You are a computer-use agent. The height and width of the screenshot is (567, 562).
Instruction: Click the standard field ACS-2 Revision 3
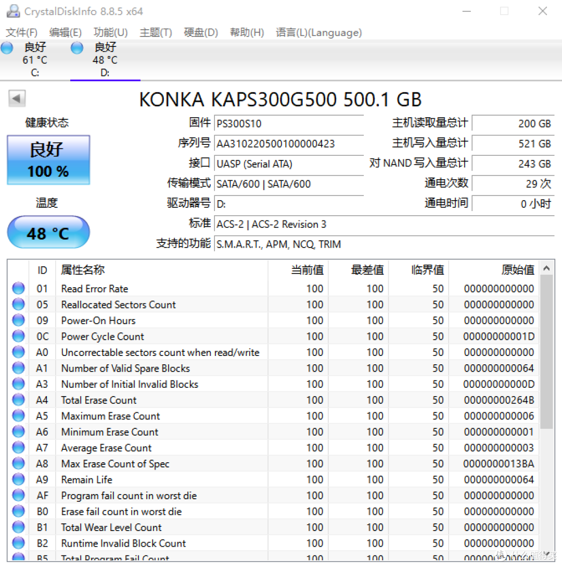click(385, 224)
